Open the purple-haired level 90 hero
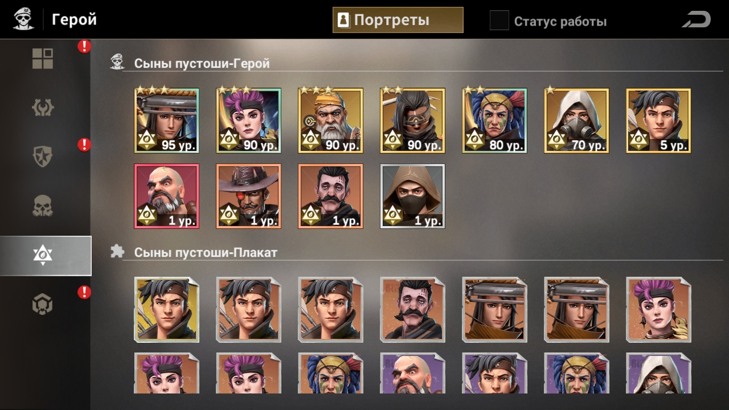 pos(249,121)
